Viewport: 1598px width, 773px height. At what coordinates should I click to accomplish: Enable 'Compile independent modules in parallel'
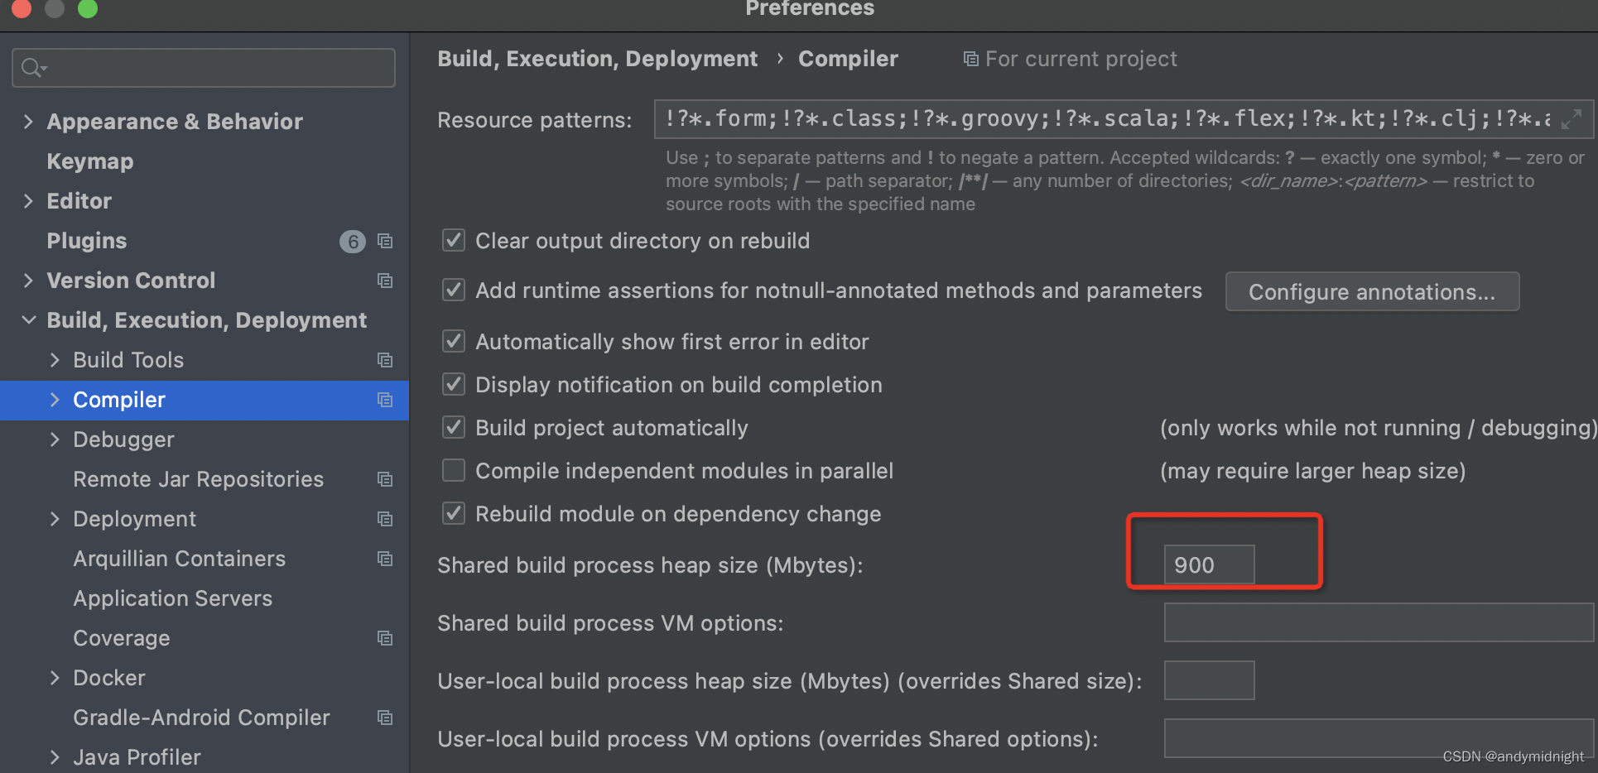(x=454, y=470)
